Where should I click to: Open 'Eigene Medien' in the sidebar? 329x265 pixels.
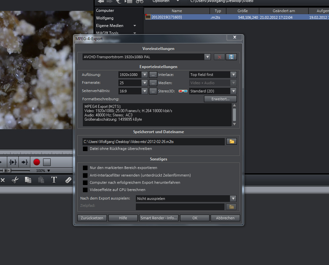click(x=110, y=26)
